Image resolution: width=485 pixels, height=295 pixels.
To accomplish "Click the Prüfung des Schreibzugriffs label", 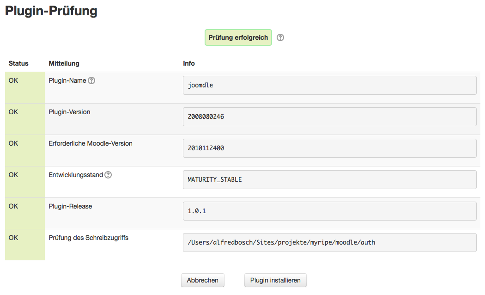I will pyautogui.click(x=88, y=238).
